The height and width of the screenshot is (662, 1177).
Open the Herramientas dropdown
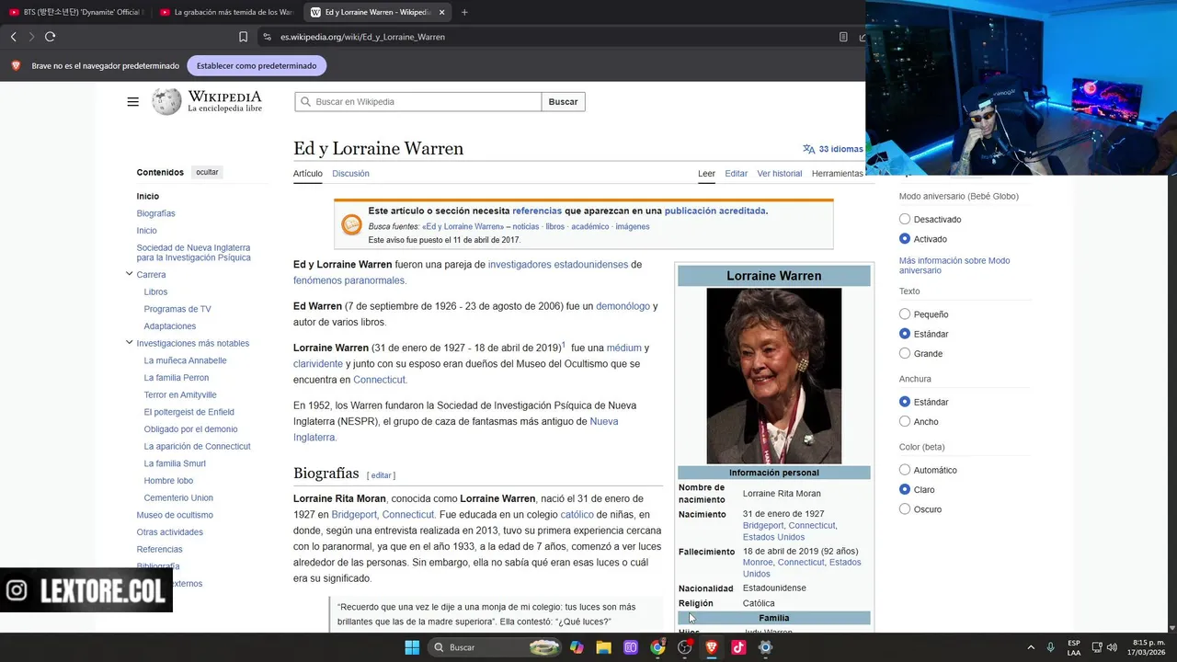[x=838, y=173]
